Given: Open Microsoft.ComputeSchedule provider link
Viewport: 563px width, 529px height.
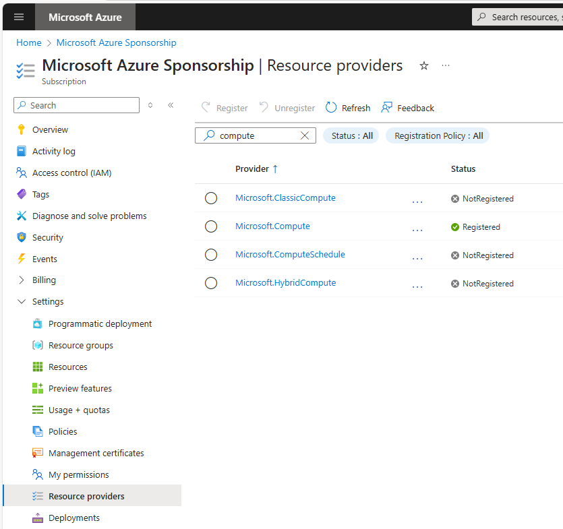Looking at the screenshot, I should pyautogui.click(x=290, y=255).
